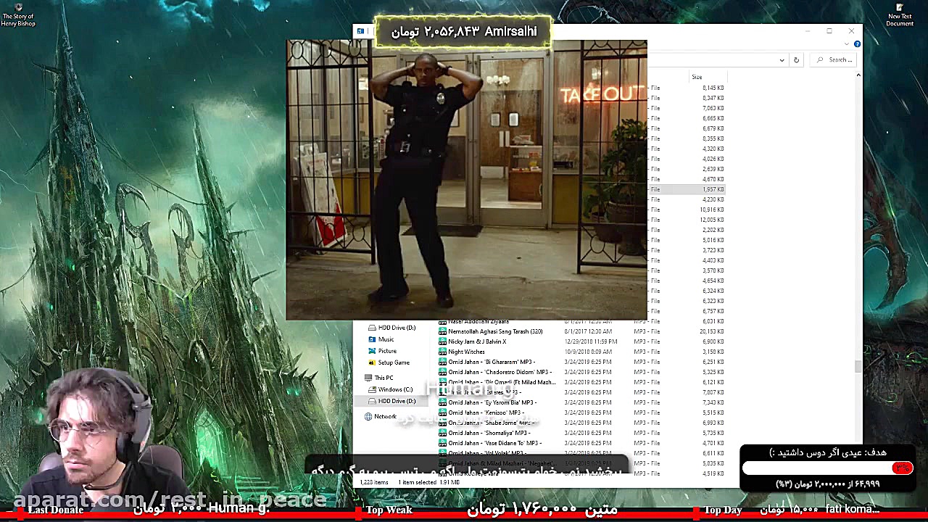Refresh the folder with the refresh icon
Viewport: 928px width, 522px height.
pos(796,60)
